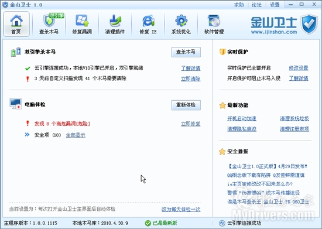
Task: Minimize the 金山卫士 window
Action: 290,5
